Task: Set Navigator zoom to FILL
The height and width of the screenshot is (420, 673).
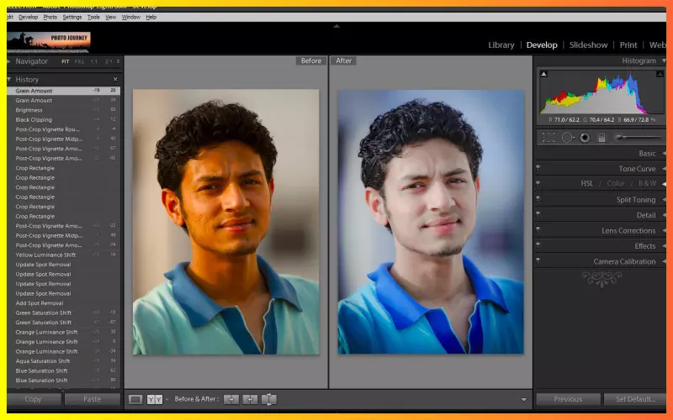Action: [x=79, y=61]
